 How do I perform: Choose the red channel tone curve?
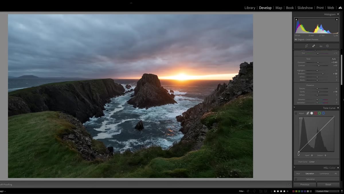[x=316, y=113]
